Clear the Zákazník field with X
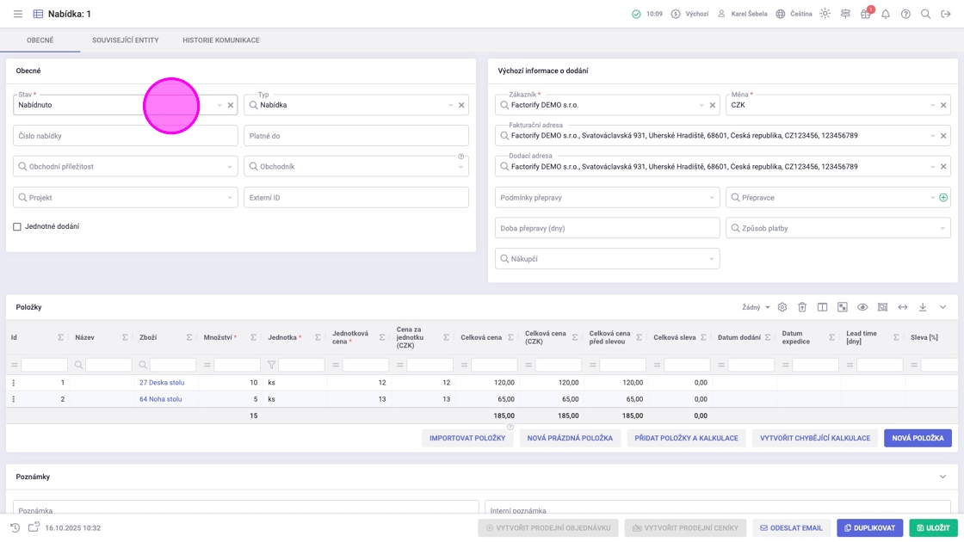 click(x=713, y=105)
